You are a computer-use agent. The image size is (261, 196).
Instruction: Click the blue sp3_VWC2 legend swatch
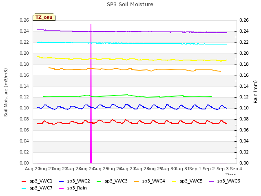(x=62, y=182)
